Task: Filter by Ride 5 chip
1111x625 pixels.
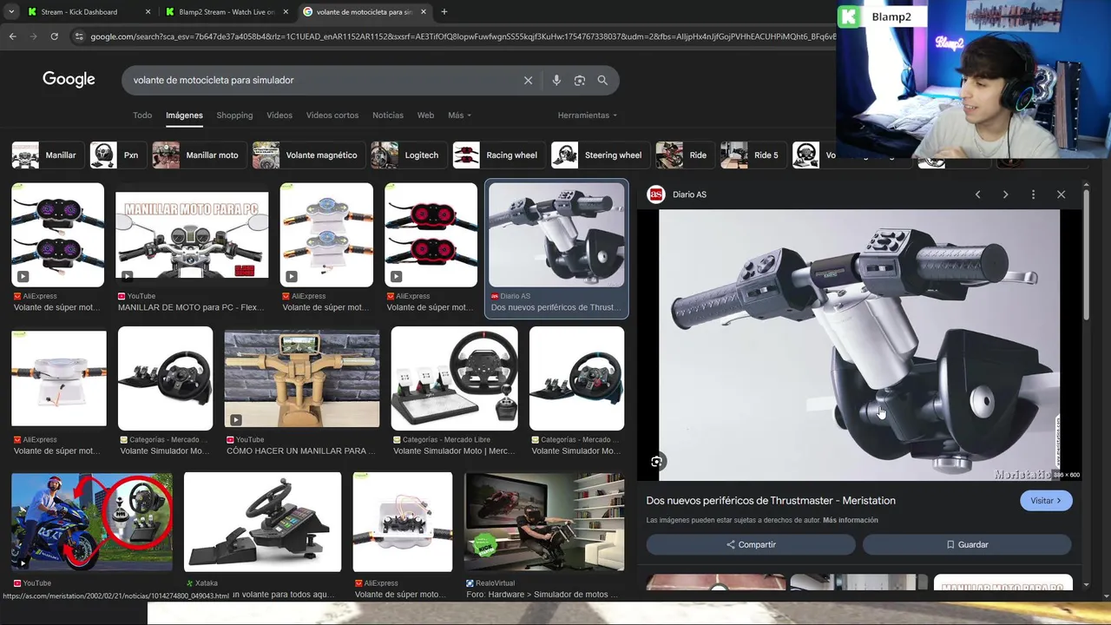Action: pos(753,155)
